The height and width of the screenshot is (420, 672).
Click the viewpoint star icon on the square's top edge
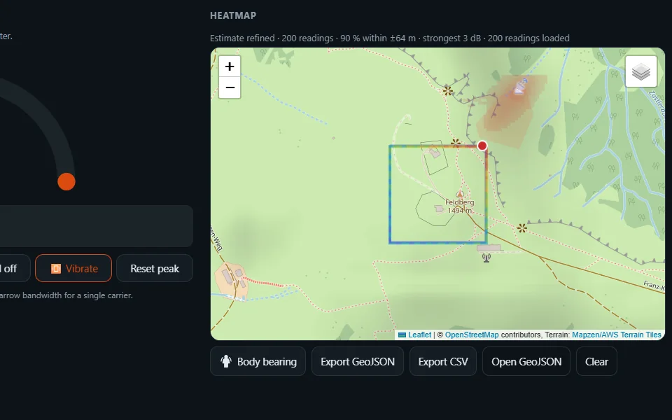click(456, 143)
